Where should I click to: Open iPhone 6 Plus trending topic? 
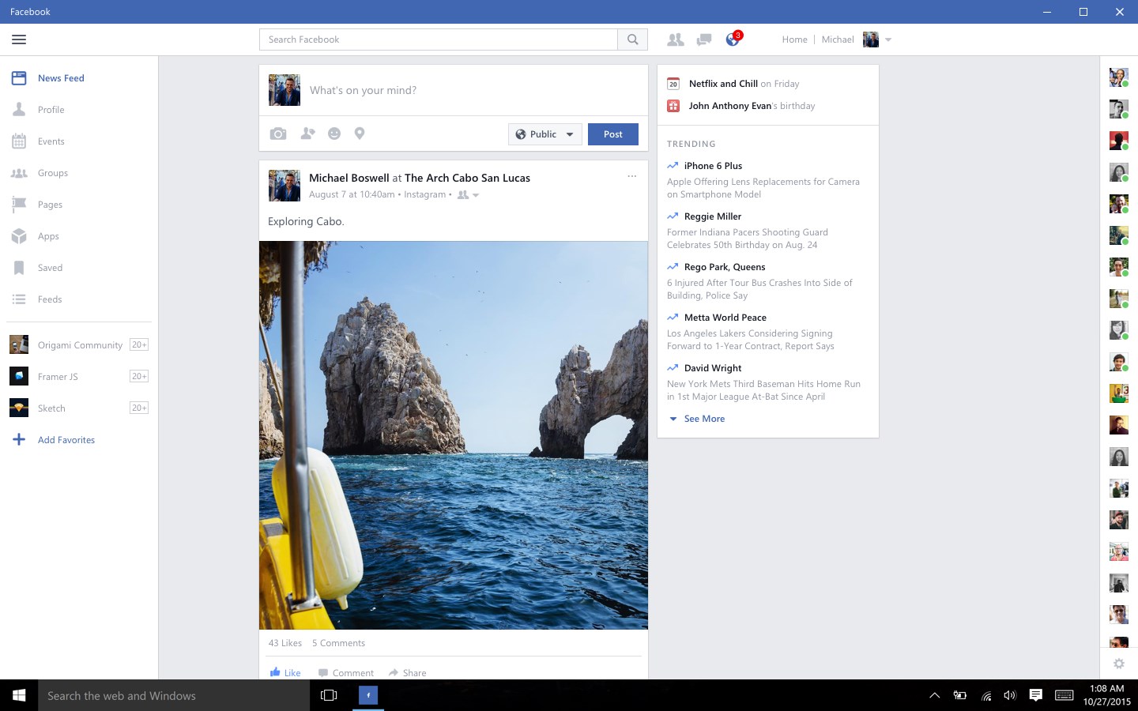click(713, 166)
